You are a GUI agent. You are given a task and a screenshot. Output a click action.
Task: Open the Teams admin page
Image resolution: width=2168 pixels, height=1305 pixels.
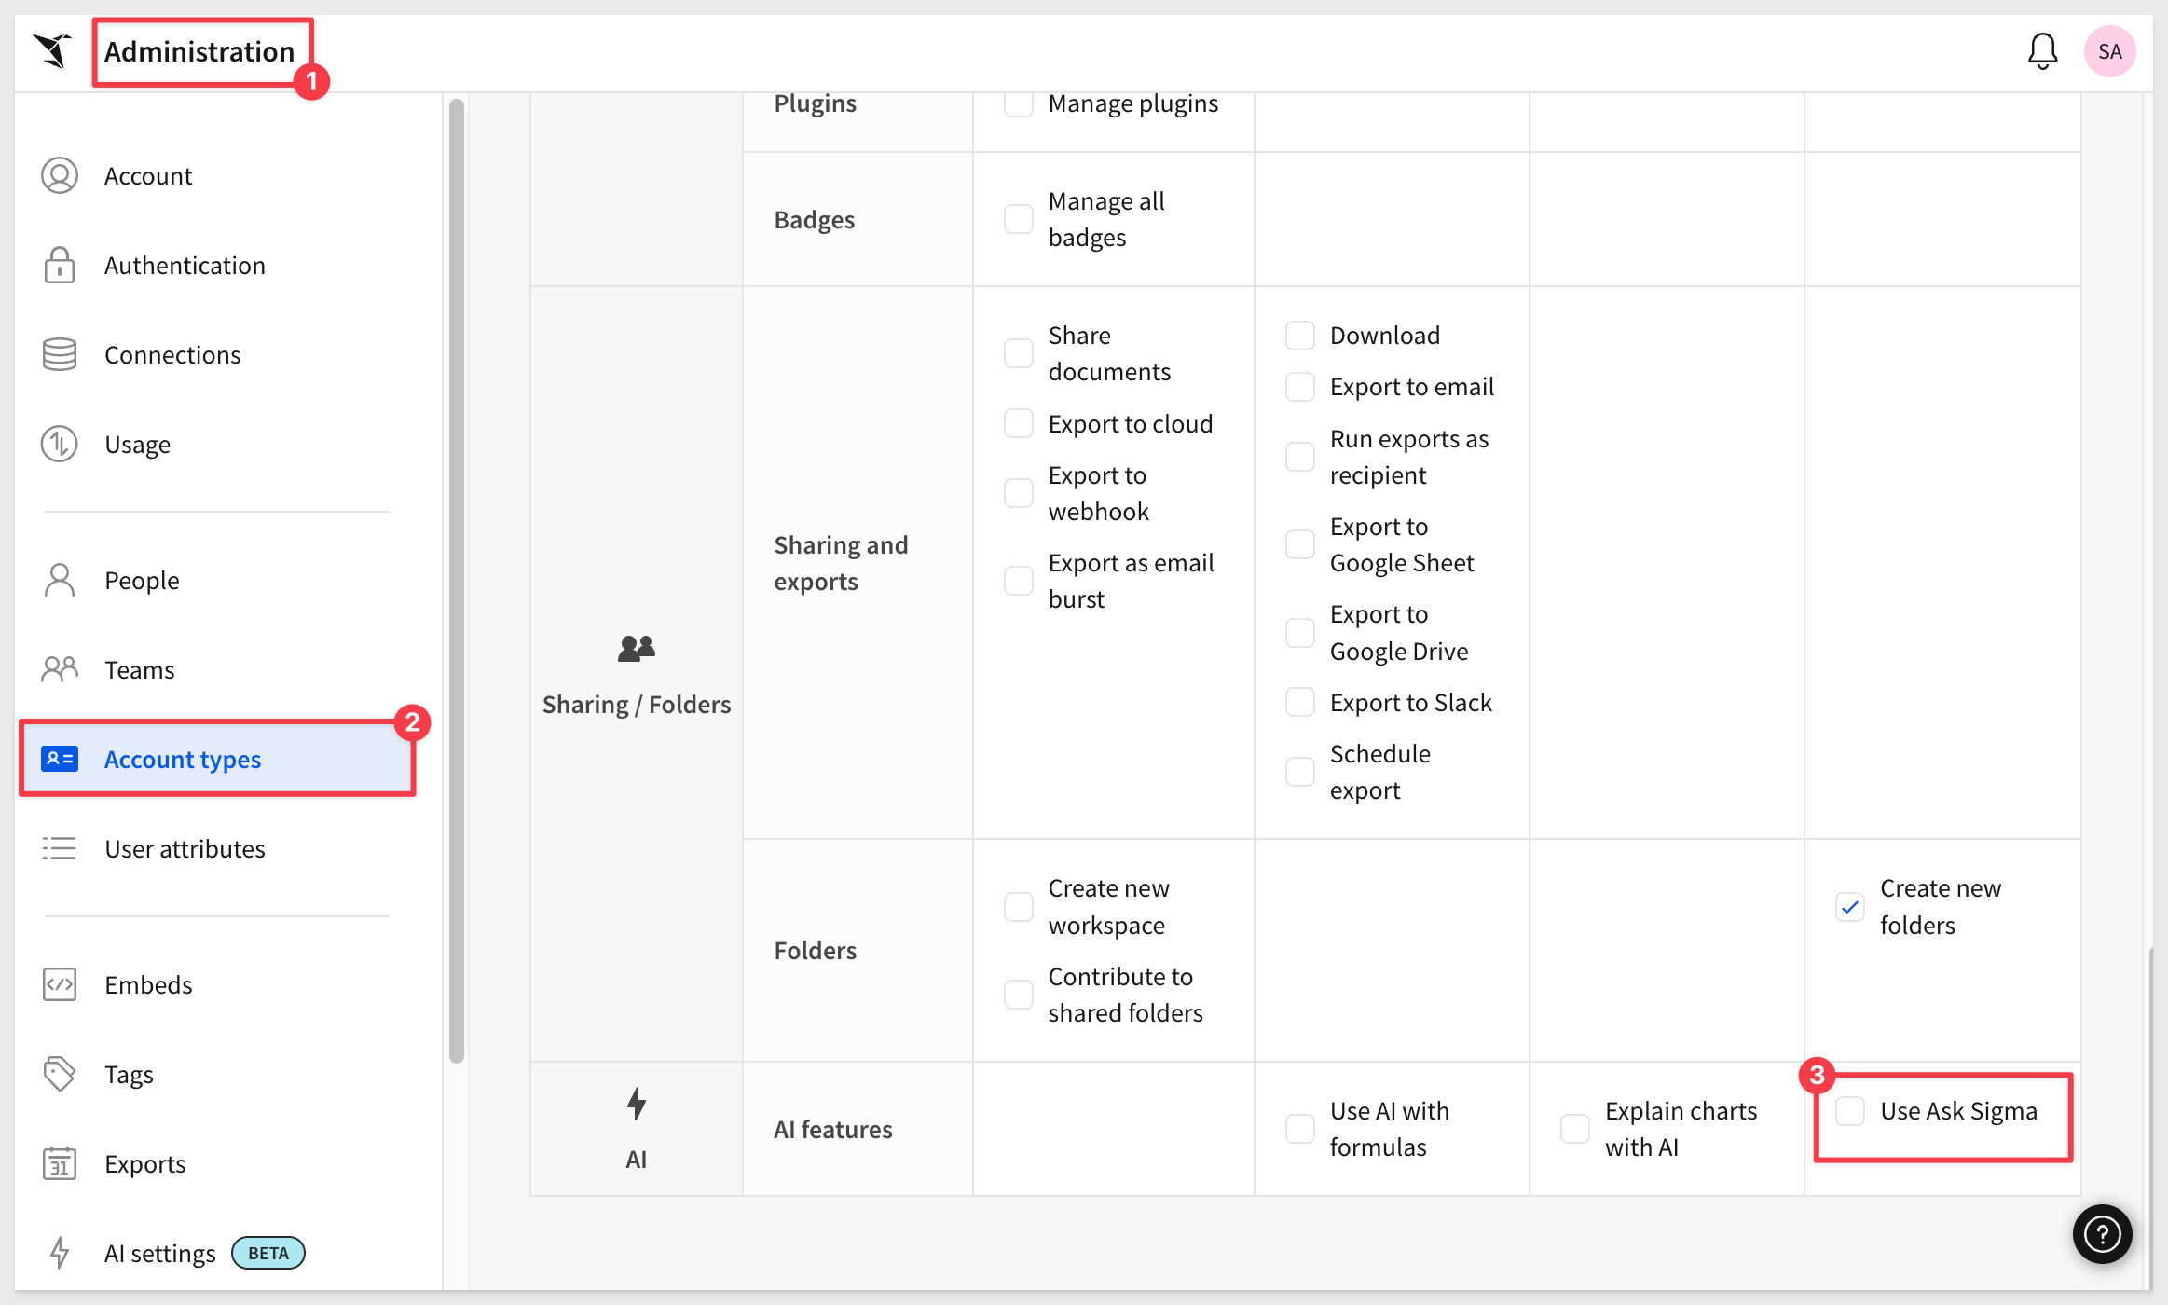point(140,669)
